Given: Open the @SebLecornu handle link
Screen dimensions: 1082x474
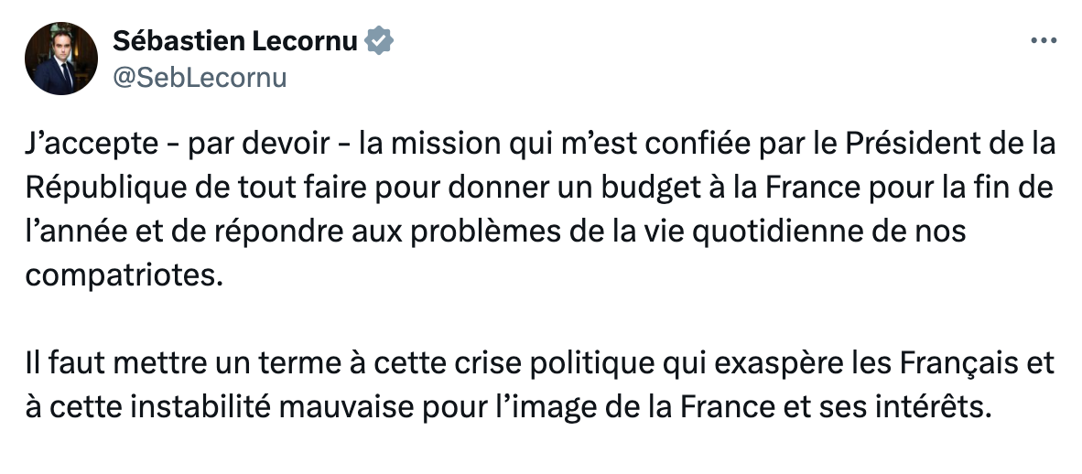Looking at the screenshot, I should click(x=199, y=78).
